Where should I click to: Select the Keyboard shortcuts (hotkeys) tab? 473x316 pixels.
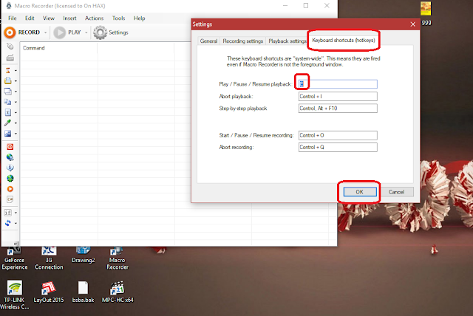point(344,40)
